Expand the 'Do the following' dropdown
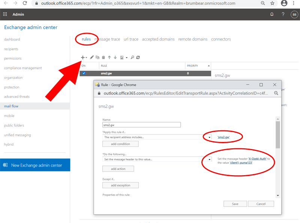300x223 pixels. [209, 159]
